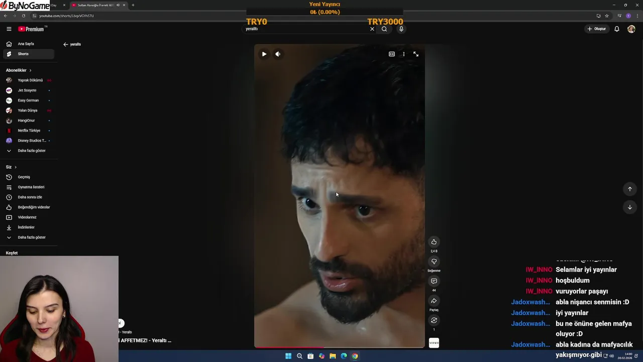Image resolution: width=643 pixels, height=362 pixels.
Task: Open Beğendiğim videolar liked videos
Action: click(x=29, y=207)
